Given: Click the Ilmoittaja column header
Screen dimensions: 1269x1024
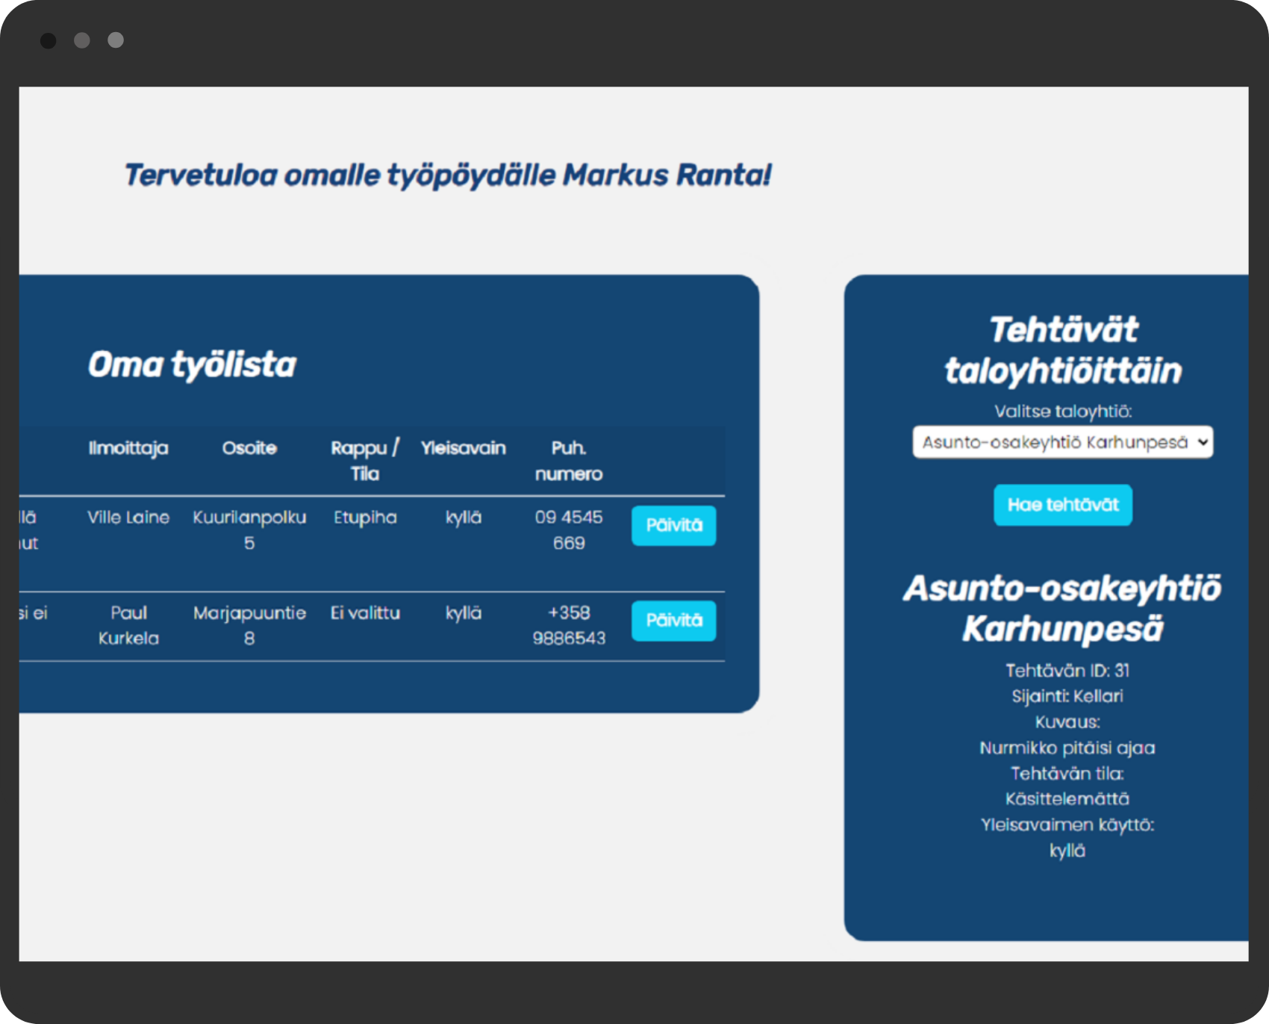Looking at the screenshot, I should pyautogui.click(x=128, y=448).
